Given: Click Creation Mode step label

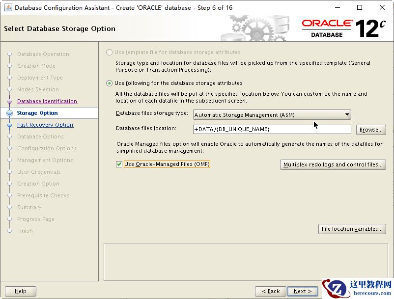Looking at the screenshot, I should pos(36,66).
